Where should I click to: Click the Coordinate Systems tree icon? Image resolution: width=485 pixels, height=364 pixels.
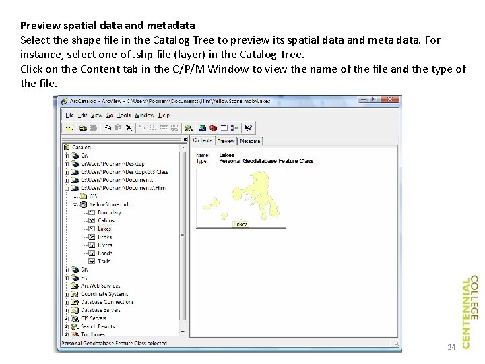point(75,294)
